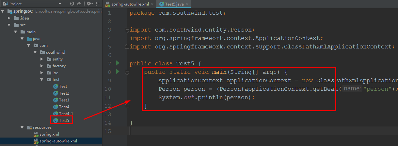This screenshot has width=398, height=146.
Task: Click the fold end marker at line 12
Action: 127,106
